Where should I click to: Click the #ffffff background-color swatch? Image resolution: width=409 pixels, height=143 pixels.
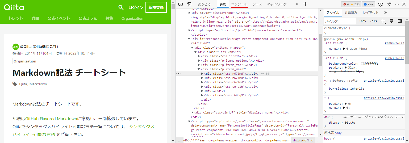coord(362,64)
